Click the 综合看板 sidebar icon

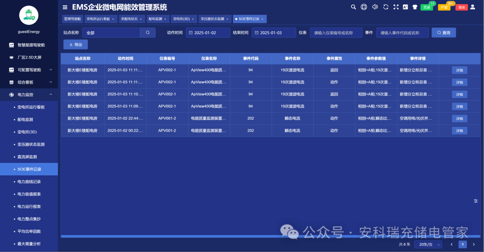[x=11, y=82]
